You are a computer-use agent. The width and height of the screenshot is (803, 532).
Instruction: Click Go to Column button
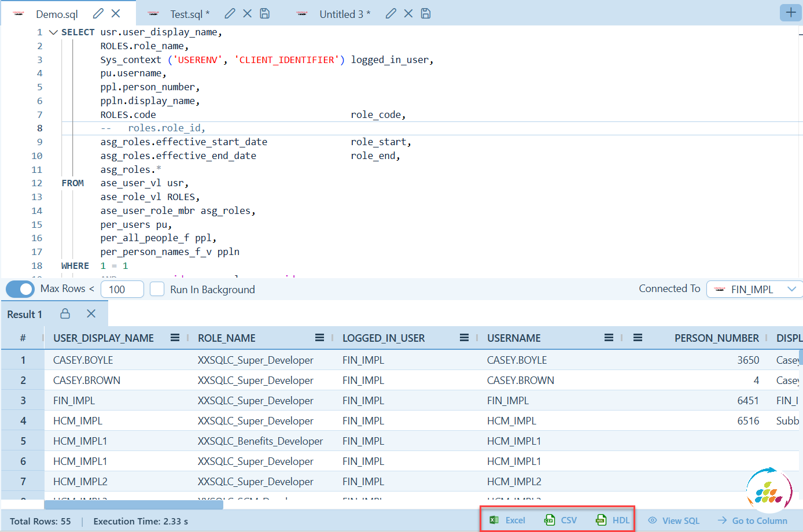(753, 520)
